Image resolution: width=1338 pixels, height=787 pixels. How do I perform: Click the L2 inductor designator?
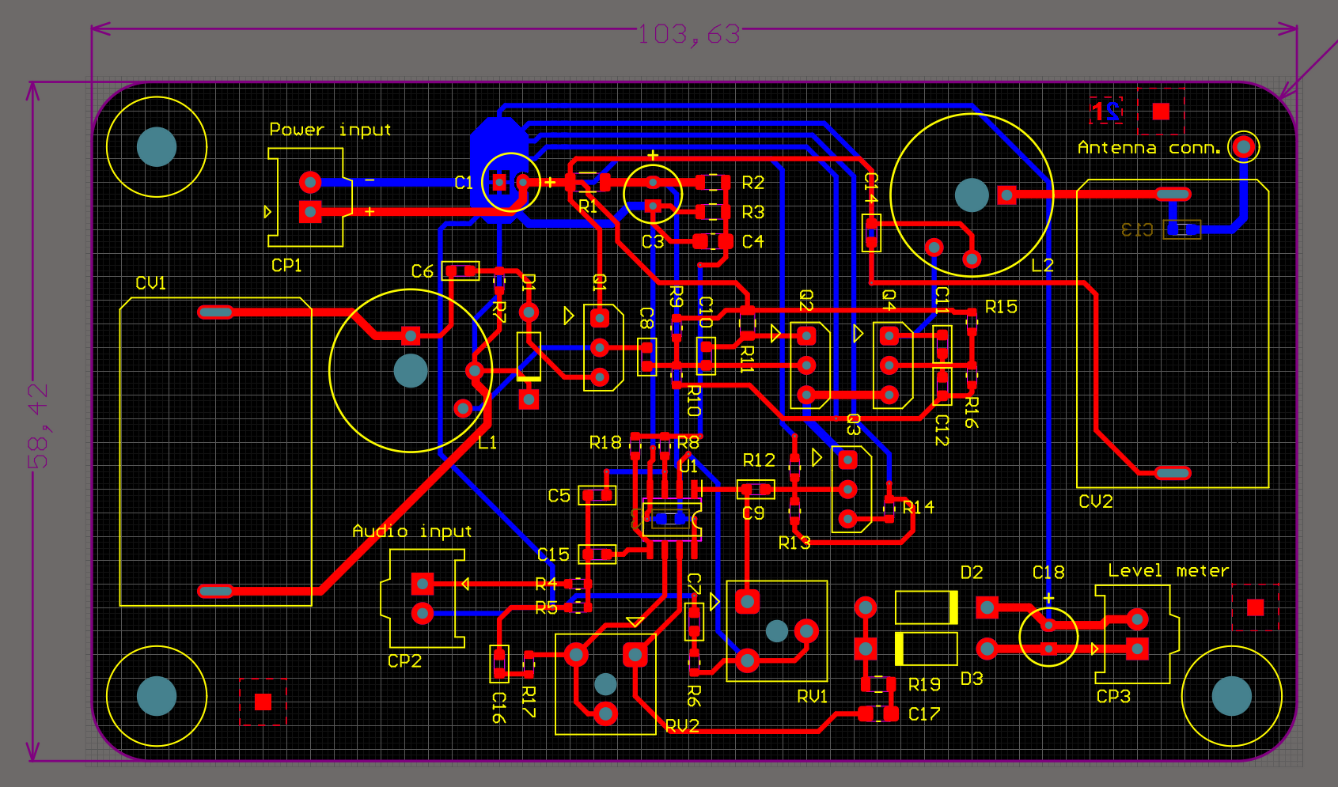[x=1043, y=266]
